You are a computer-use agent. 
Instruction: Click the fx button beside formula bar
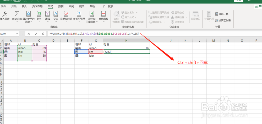(x=43, y=34)
